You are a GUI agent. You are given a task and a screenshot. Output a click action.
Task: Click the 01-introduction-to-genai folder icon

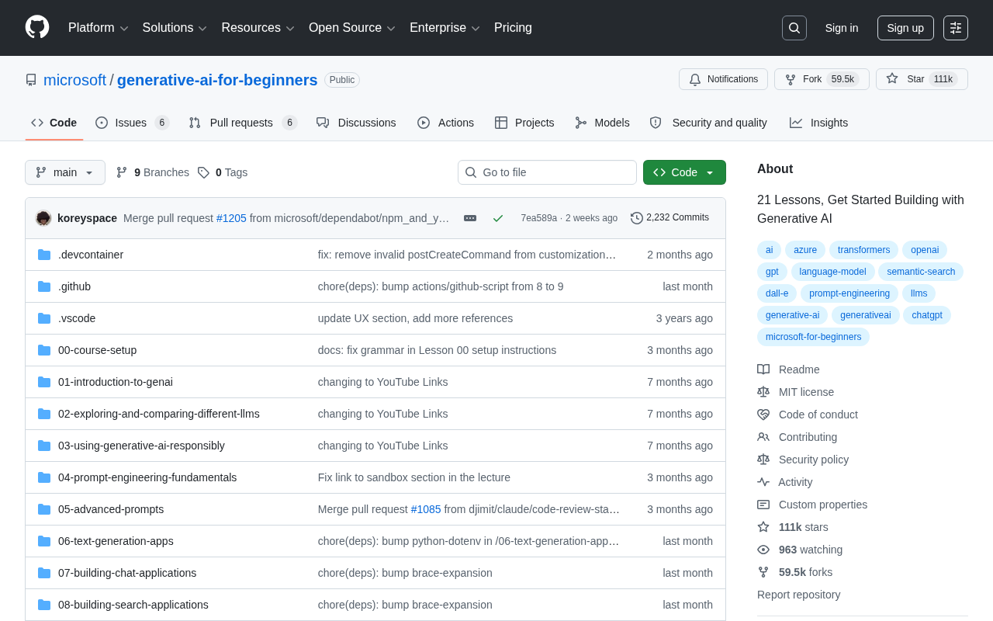click(x=44, y=382)
